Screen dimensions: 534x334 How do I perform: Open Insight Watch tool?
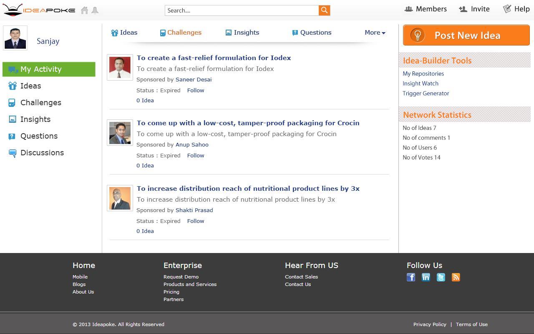pos(421,83)
